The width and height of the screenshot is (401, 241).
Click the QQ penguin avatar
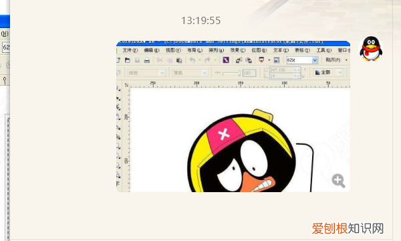click(x=371, y=49)
